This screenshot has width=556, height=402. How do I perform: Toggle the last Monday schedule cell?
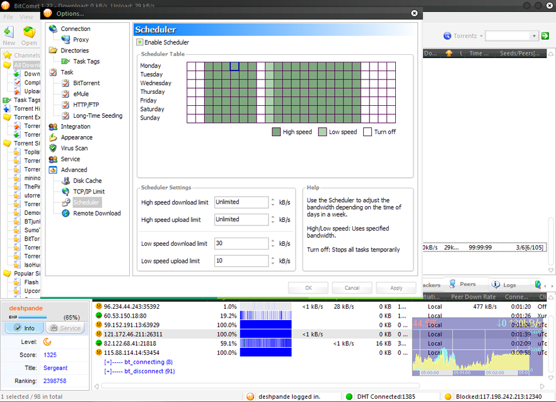(x=391, y=66)
